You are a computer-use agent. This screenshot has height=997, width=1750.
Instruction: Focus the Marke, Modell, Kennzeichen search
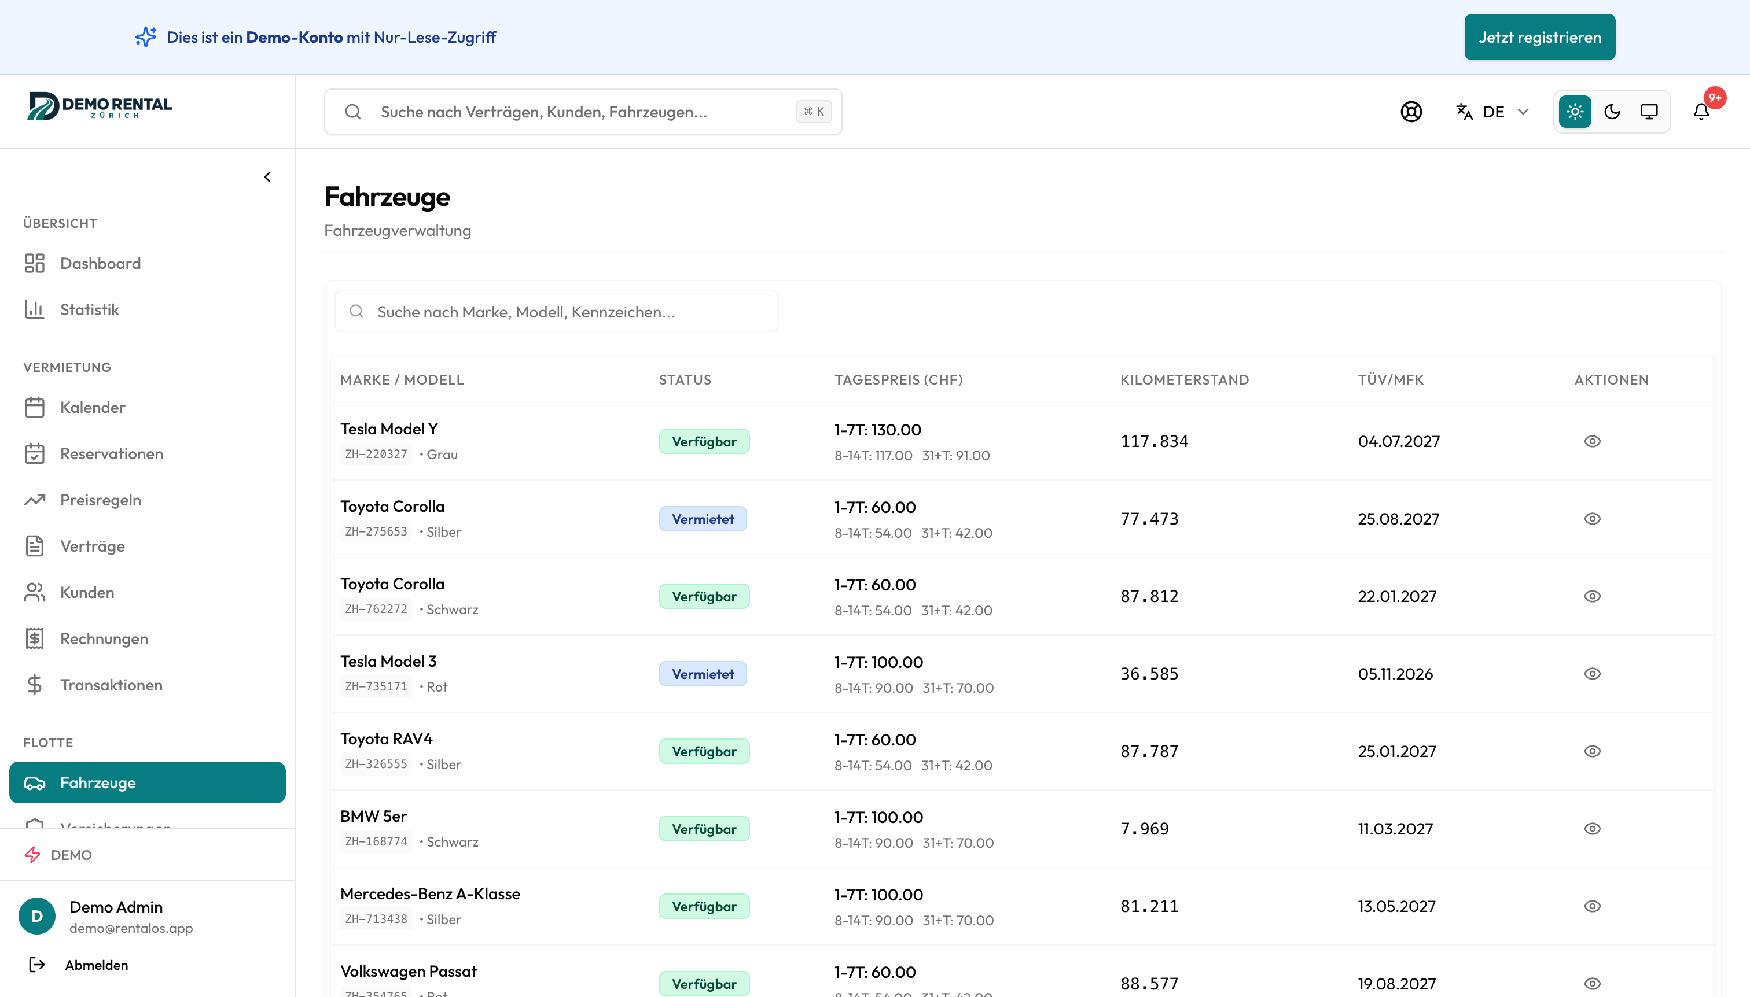point(556,312)
